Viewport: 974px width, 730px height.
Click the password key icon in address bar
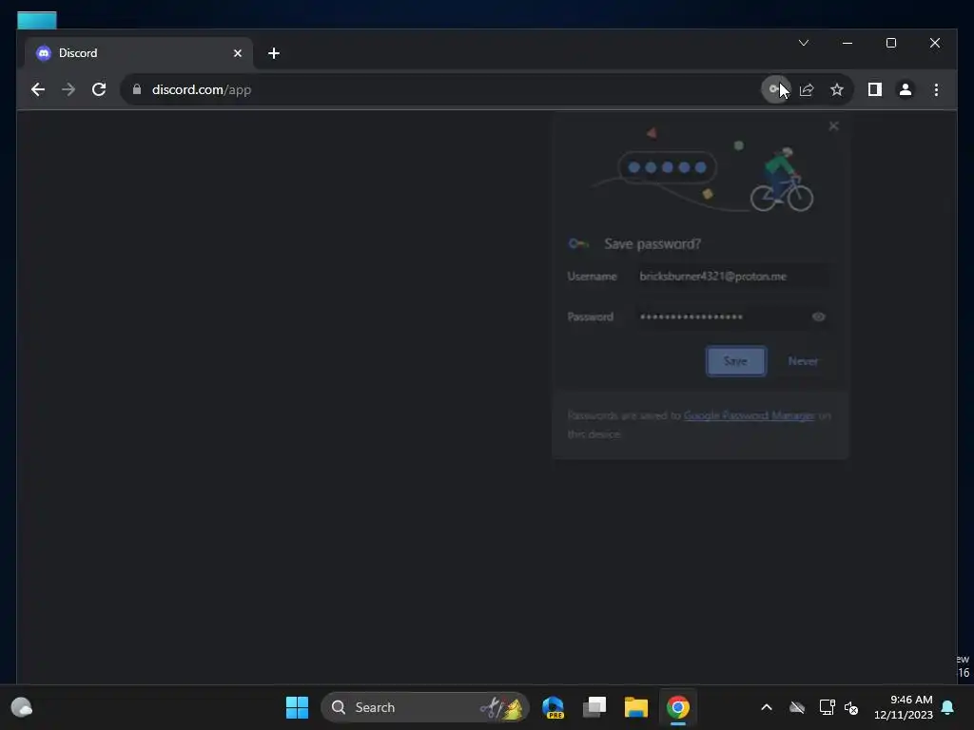click(x=775, y=89)
